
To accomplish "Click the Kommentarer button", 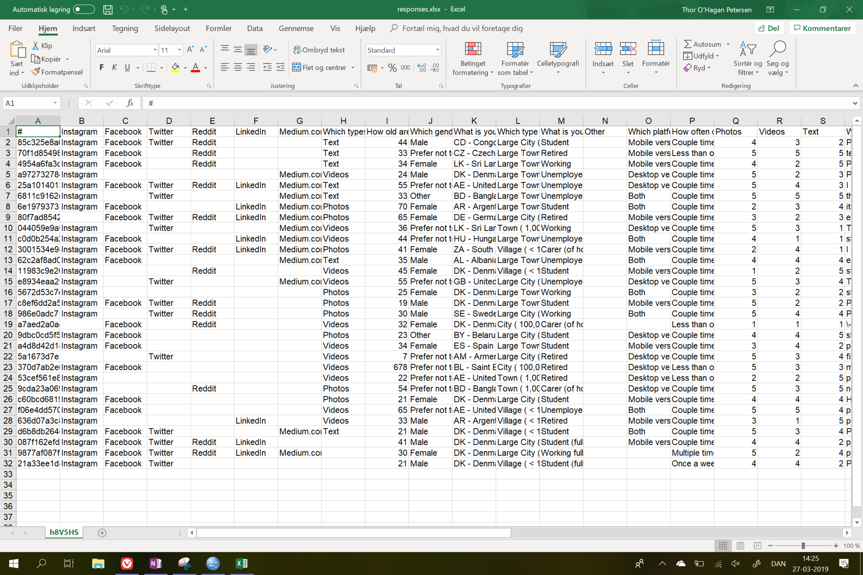I will point(822,29).
